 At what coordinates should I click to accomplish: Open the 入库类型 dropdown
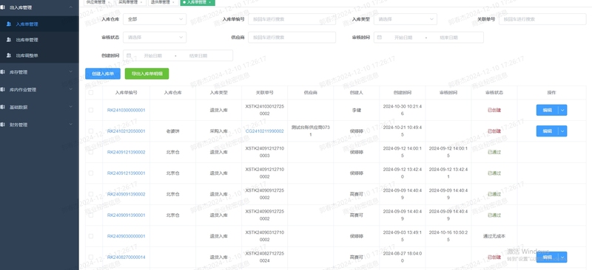405,19
